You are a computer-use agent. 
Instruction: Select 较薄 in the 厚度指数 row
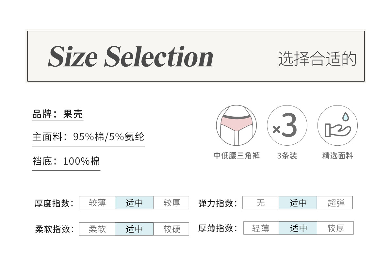[x=97, y=203]
